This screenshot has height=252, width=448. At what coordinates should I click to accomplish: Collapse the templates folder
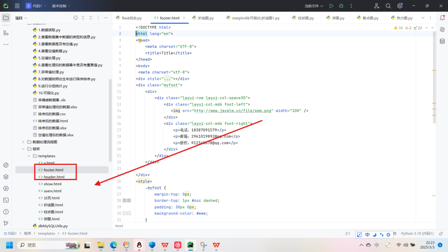point(29,156)
